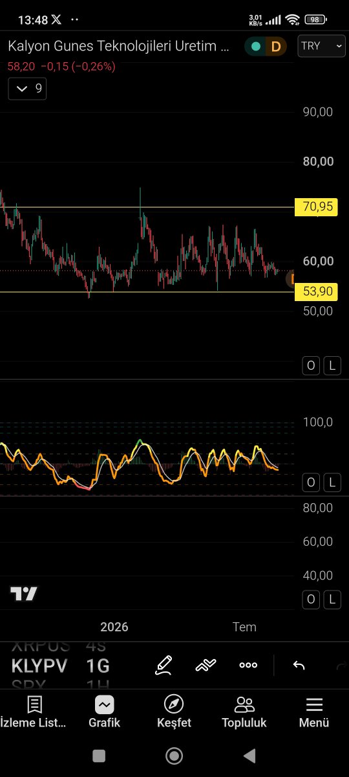Tap the orange D data indicator badge

click(276, 47)
